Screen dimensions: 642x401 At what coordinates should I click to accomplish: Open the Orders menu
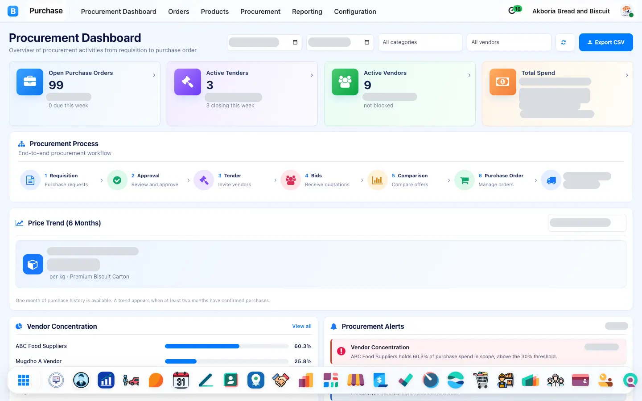[179, 12]
